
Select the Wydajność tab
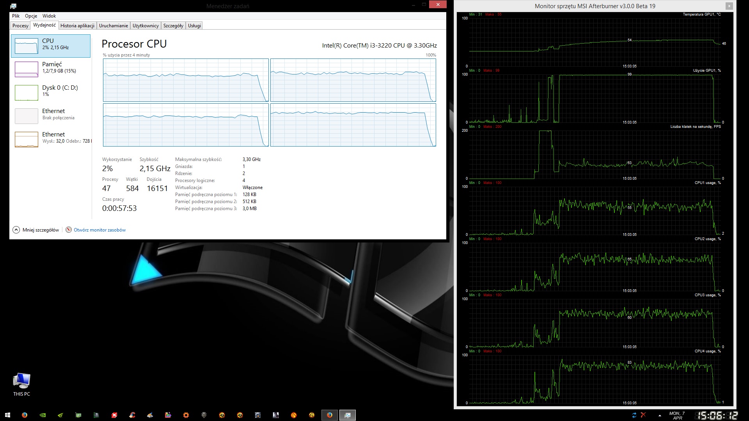coord(44,25)
